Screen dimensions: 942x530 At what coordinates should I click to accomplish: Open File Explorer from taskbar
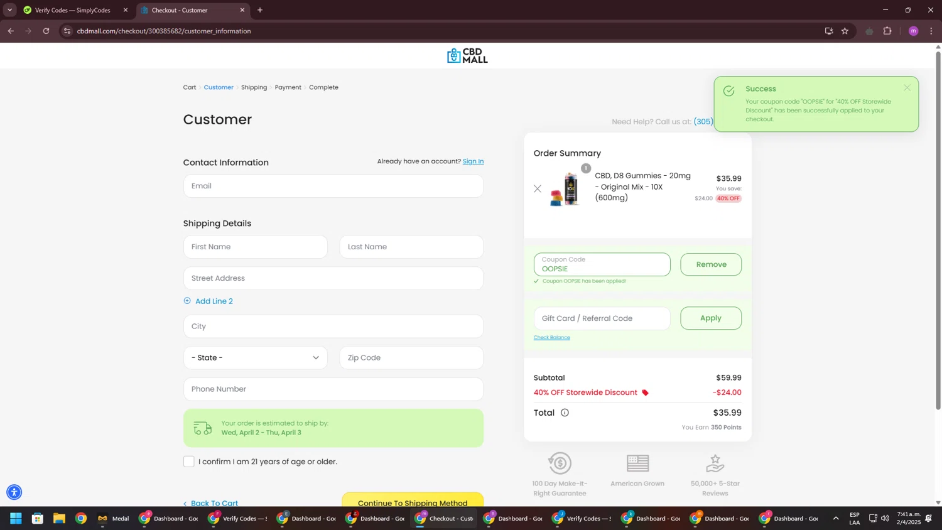pos(59,519)
